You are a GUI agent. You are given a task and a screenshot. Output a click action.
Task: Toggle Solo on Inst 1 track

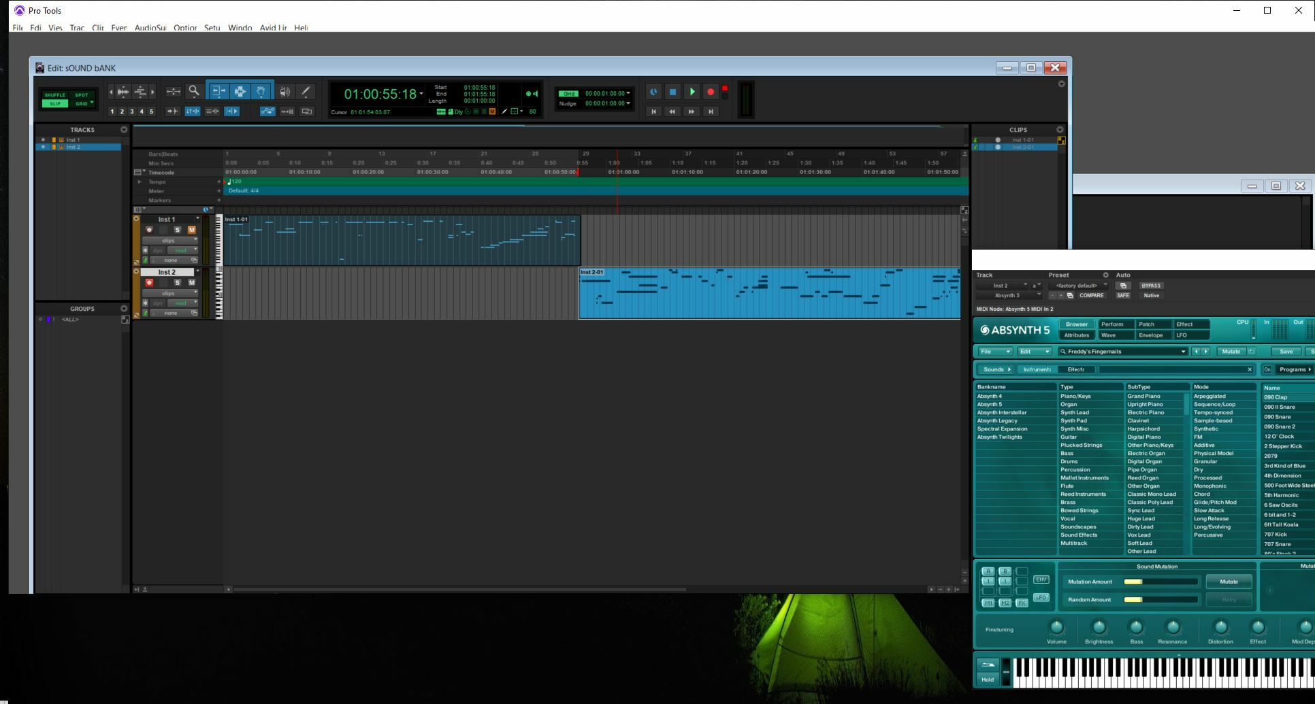click(x=178, y=230)
